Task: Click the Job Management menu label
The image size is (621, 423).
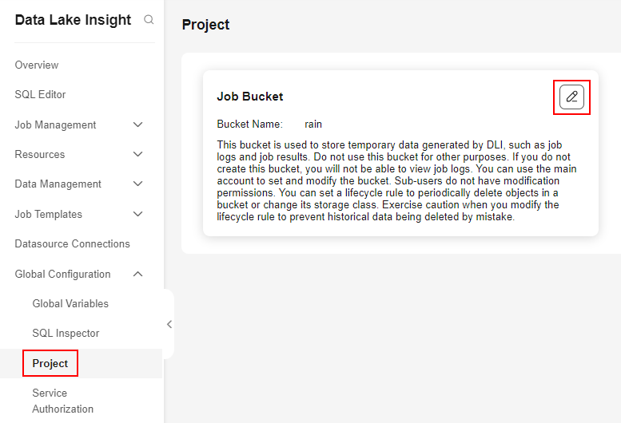Action: coord(55,125)
